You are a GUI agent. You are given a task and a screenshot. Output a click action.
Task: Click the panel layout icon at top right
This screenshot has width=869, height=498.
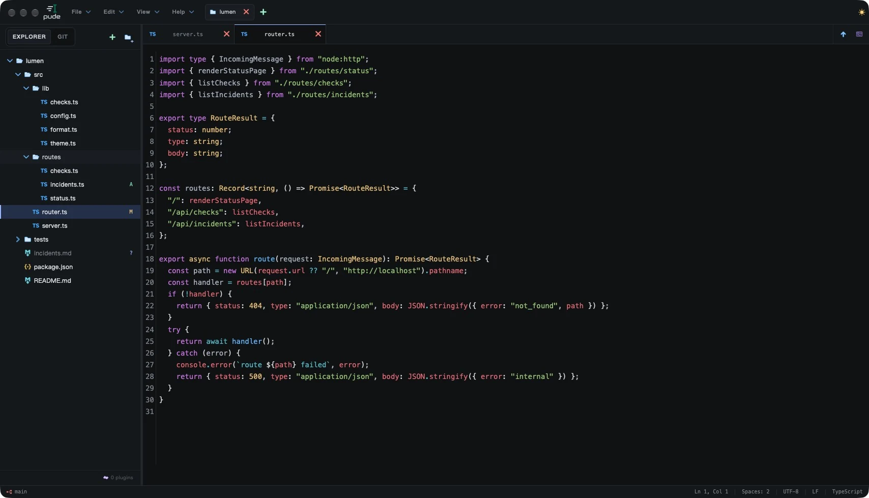point(859,34)
